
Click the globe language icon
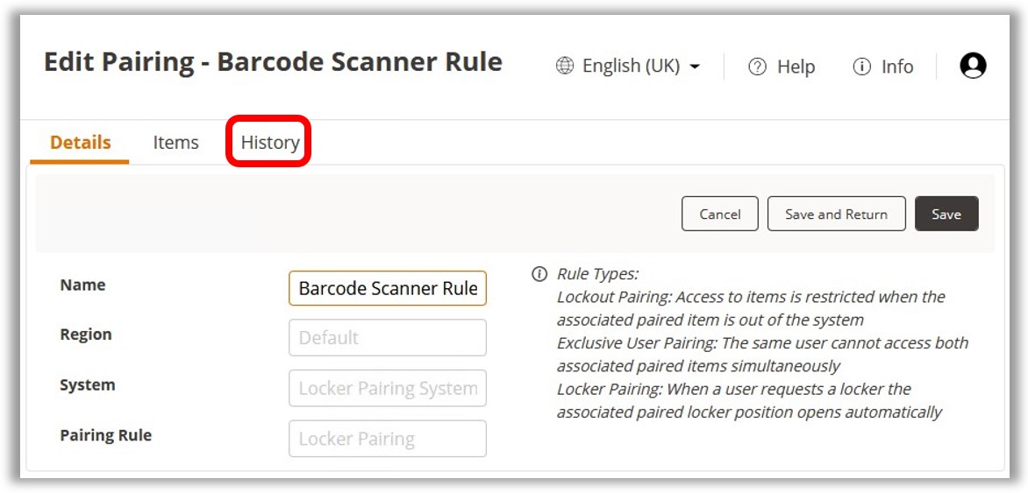[565, 67]
